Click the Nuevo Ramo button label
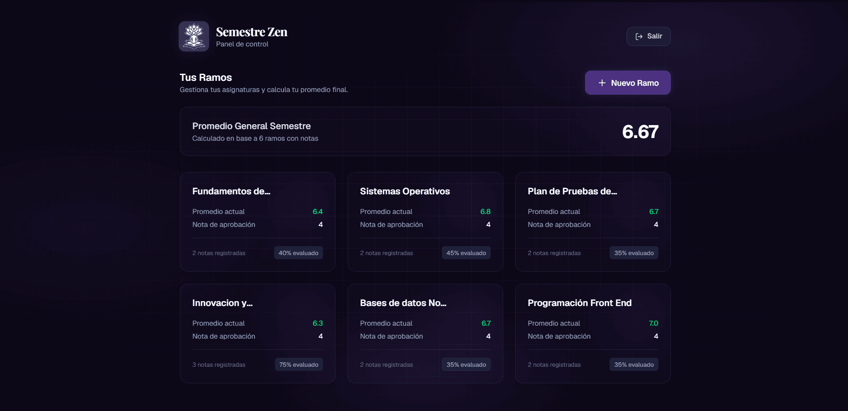 tap(635, 83)
